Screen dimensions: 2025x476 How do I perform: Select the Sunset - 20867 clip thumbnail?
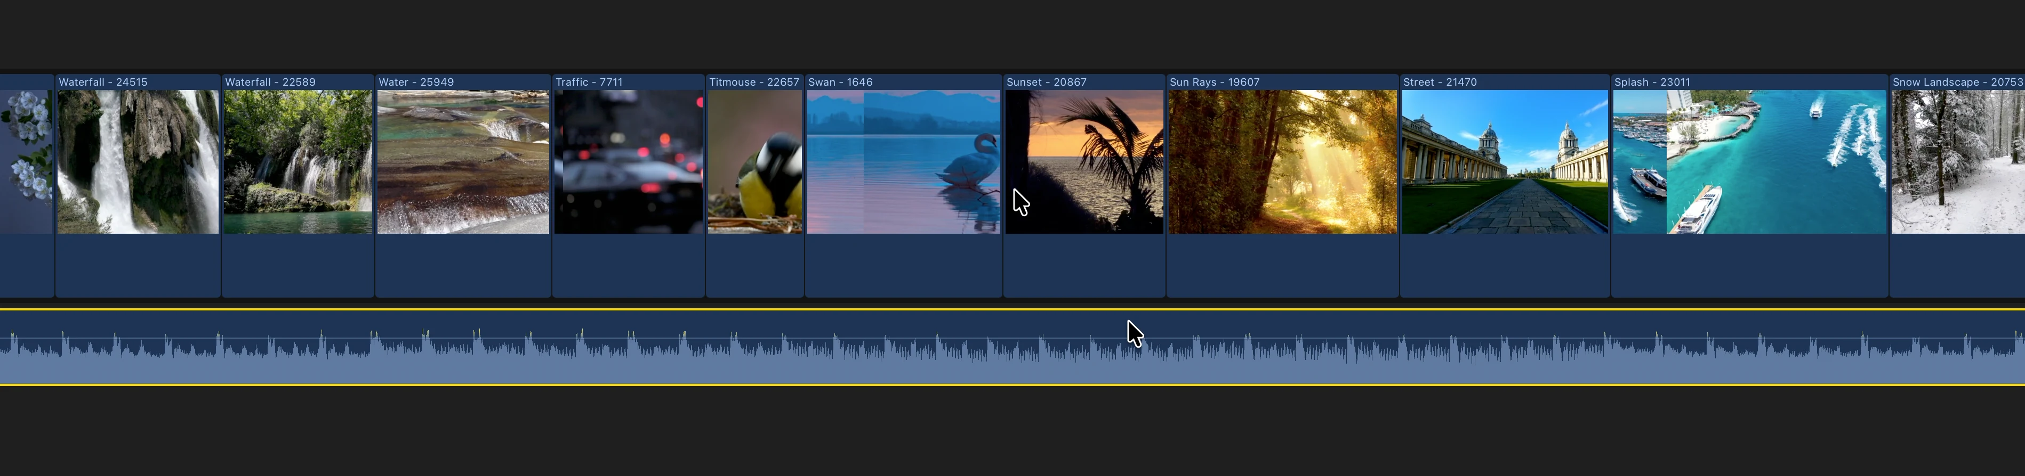pyautogui.click(x=1084, y=162)
